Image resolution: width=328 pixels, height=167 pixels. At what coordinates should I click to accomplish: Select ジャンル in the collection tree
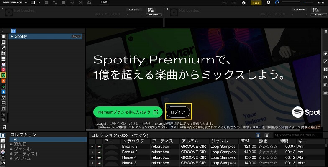(22, 149)
